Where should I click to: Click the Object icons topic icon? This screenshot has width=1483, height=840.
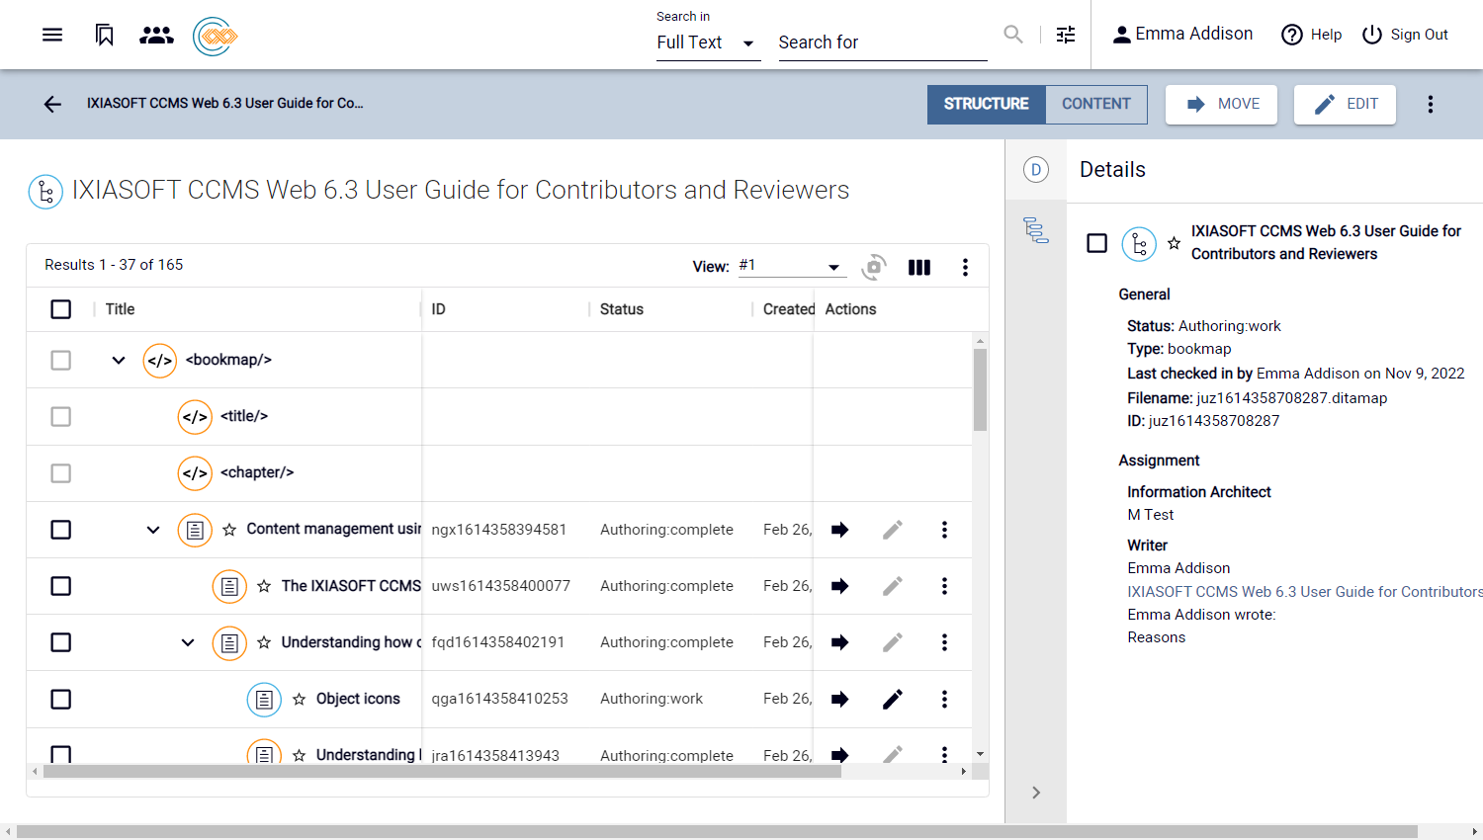(x=264, y=700)
